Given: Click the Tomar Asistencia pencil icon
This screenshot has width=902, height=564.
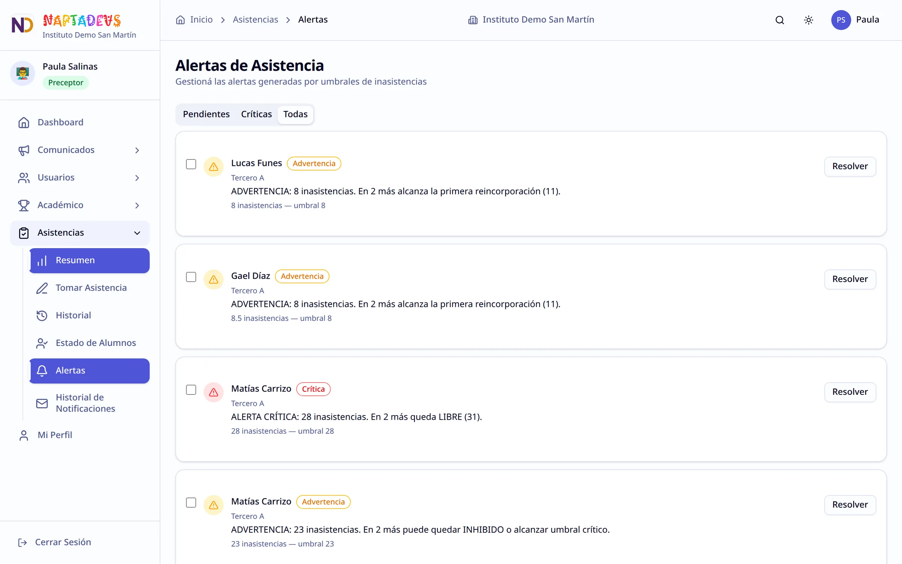Looking at the screenshot, I should [42, 288].
